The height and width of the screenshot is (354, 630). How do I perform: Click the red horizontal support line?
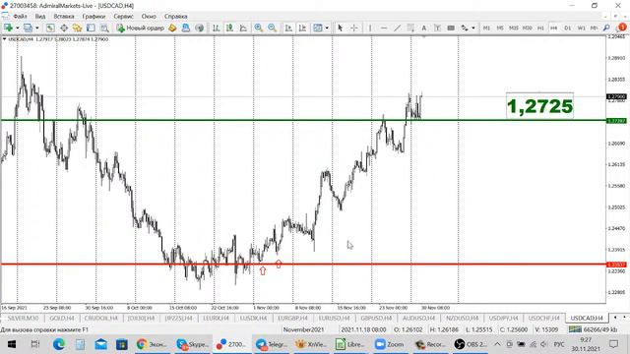coord(303,265)
